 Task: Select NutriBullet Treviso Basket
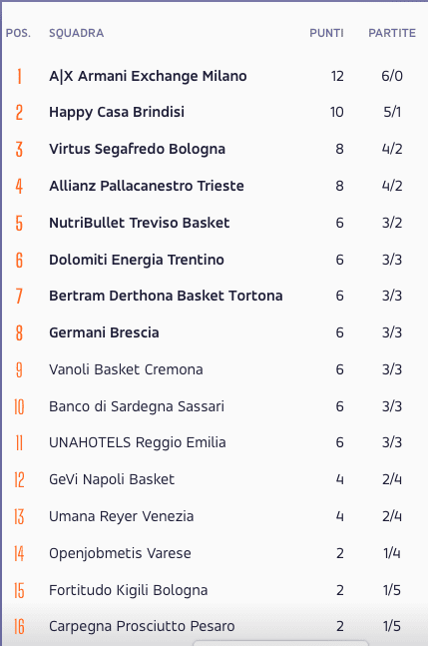(139, 223)
